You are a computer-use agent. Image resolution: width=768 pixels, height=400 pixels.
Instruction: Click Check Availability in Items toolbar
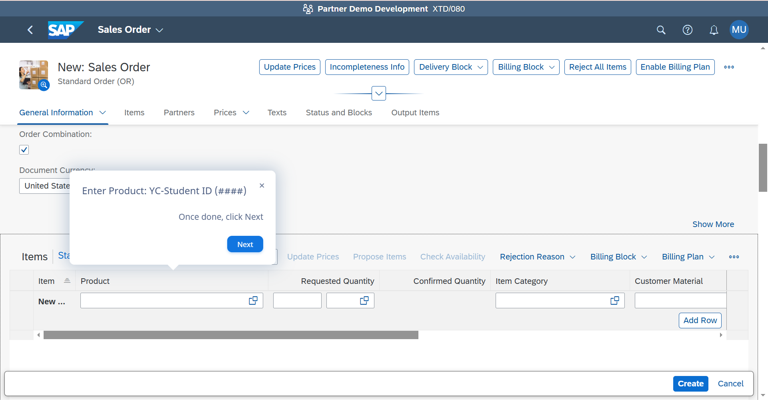pos(453,257)
